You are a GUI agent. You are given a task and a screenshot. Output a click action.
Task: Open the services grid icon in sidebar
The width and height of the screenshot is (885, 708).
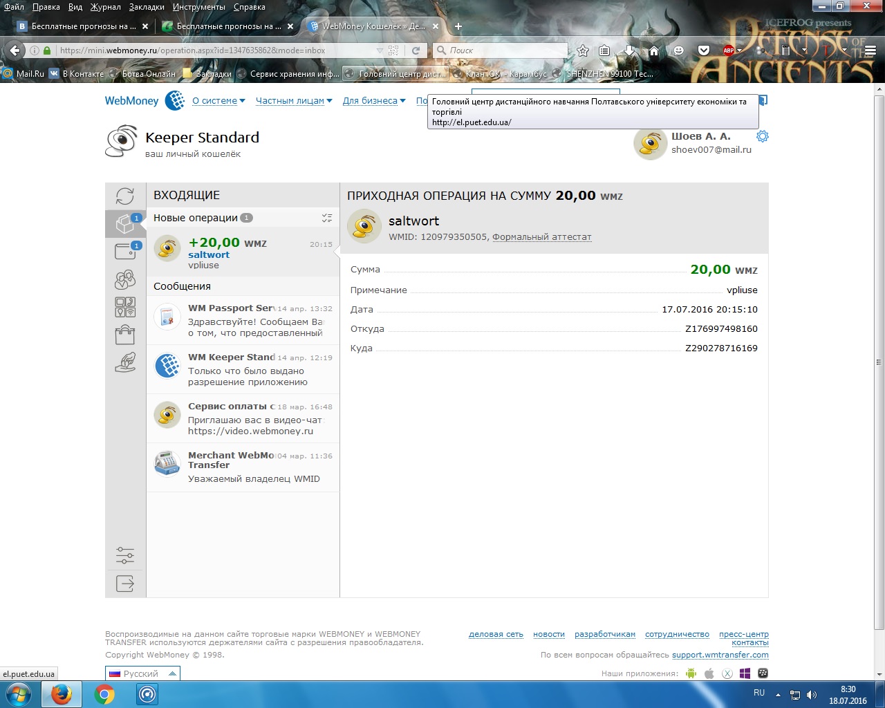125,307
